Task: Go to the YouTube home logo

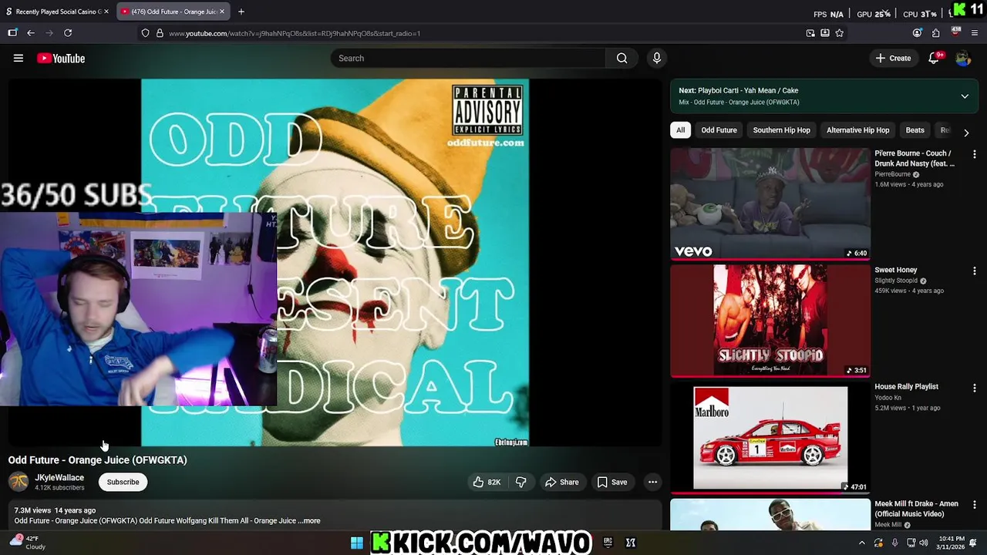Action: [61, 59]
